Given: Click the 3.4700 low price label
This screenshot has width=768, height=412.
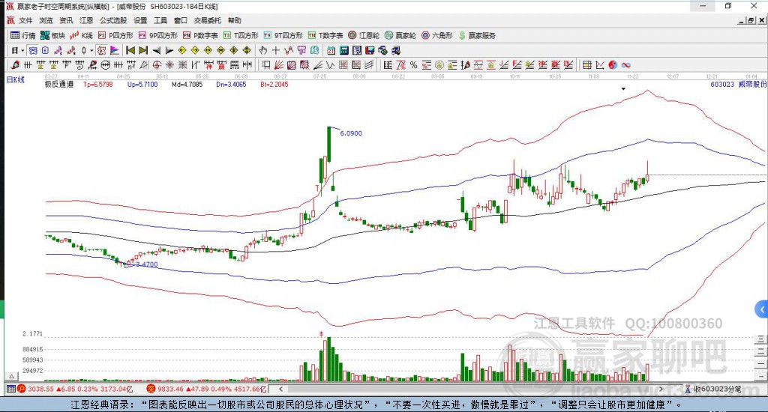Looking at the screenshot, I should pyautogui.click(x=146, y=264).
